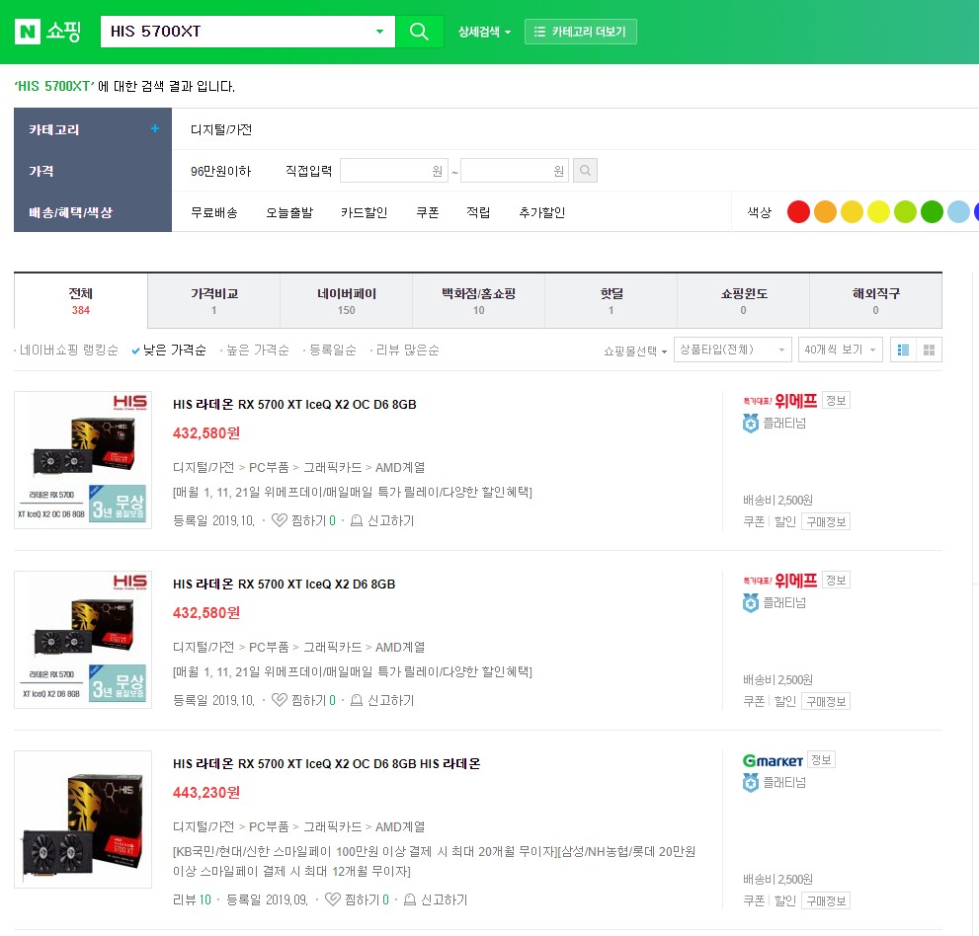The width and height of the screenshot is (979, 936).
Task: Open 40개씩 보기 dropdown
Action: (x=840, y=350)
